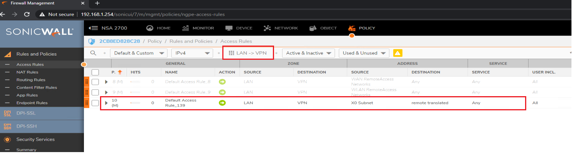Open App Rules in the sidebar

click(x=27, y=95)
